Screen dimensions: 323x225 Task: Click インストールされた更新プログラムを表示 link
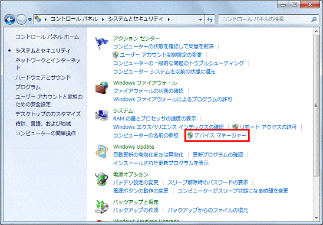pos(161,163)
